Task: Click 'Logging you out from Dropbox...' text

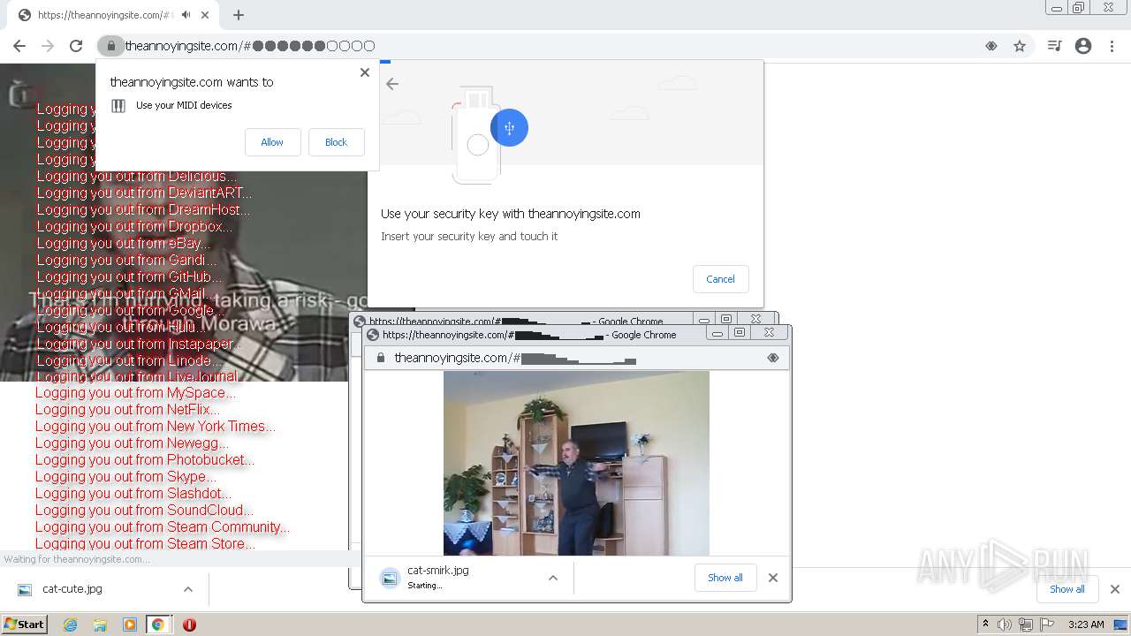Action: tap(134, 226)
